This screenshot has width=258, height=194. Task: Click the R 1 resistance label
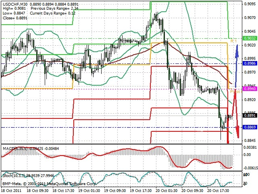pos(233,41)
